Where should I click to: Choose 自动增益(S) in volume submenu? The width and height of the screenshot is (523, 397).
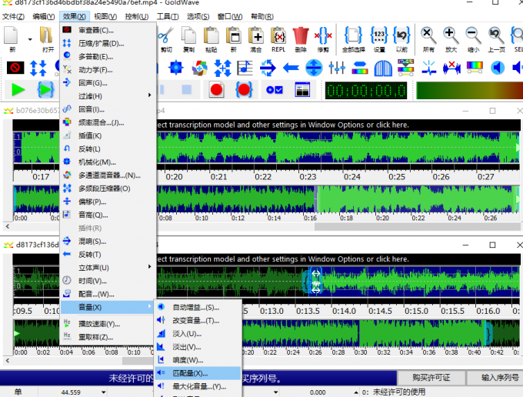point(198,307)
